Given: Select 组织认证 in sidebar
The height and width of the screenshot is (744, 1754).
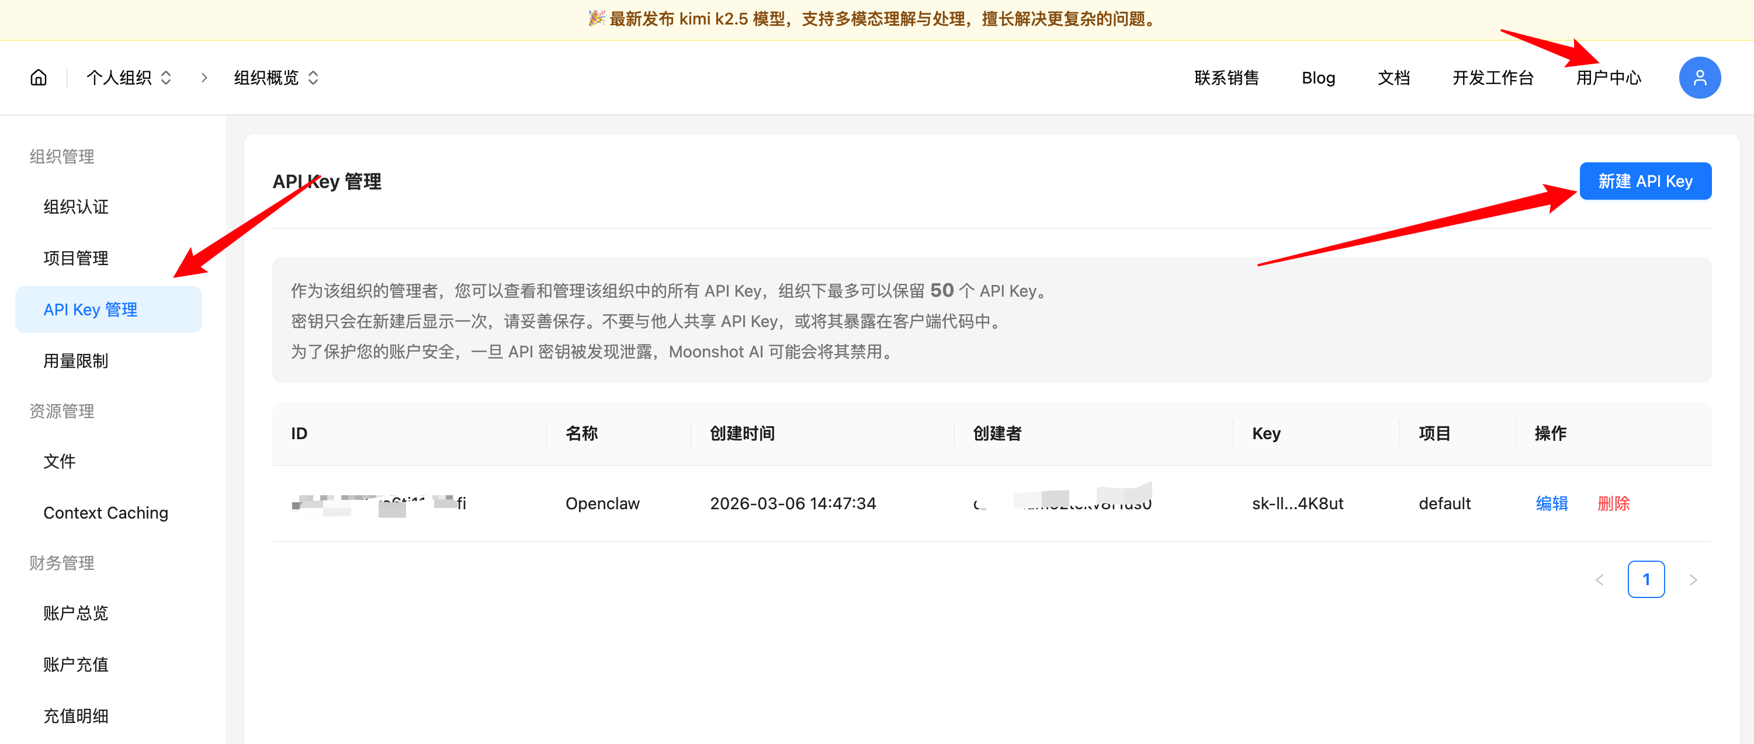Looking at the screenshot, I should (x=77, y=206).
